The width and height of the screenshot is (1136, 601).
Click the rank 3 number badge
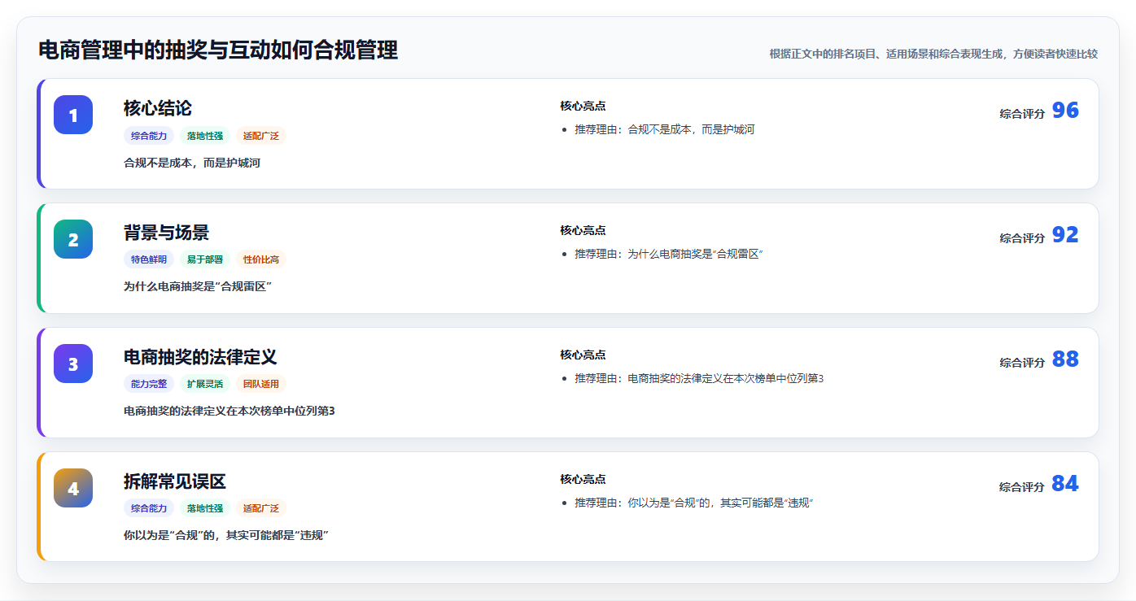click(x=73, y=364)
